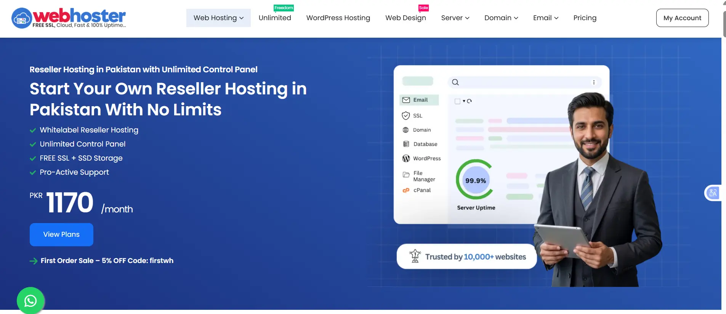726x314 pixels.
Task: Click the 'PKR 1170' price text
Action: (61, 202)
